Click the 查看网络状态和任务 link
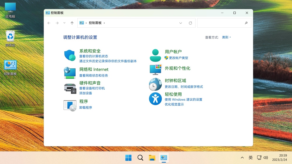The height and width of the screenshot is (164, 292). (93, 76)
